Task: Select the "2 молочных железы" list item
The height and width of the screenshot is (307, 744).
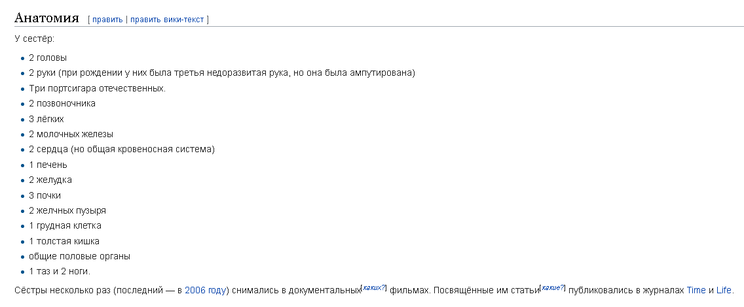Action: point(71,134)
